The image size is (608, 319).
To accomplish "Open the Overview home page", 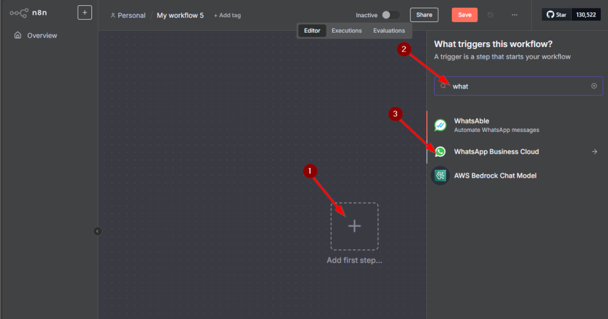I will tap(35, 35).
